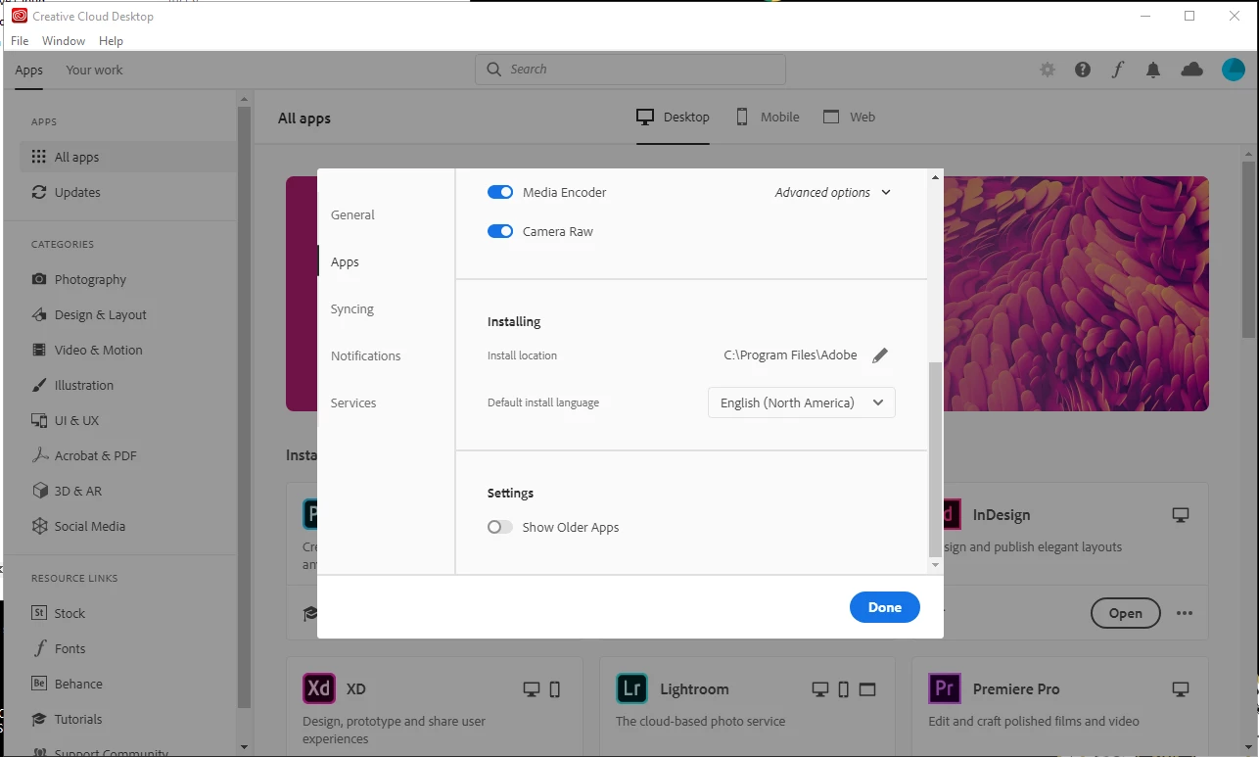Select Services preferences section

(x=353, y=402)
